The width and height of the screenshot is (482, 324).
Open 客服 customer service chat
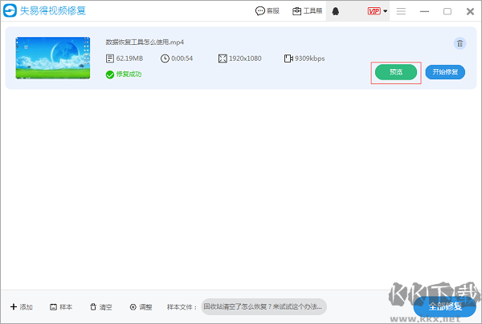click(268, 11)
